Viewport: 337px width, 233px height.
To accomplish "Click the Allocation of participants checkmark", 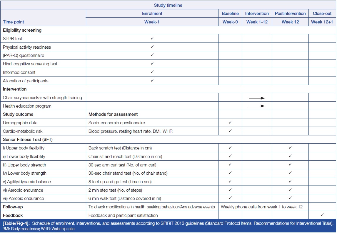I will coord(152,81).
